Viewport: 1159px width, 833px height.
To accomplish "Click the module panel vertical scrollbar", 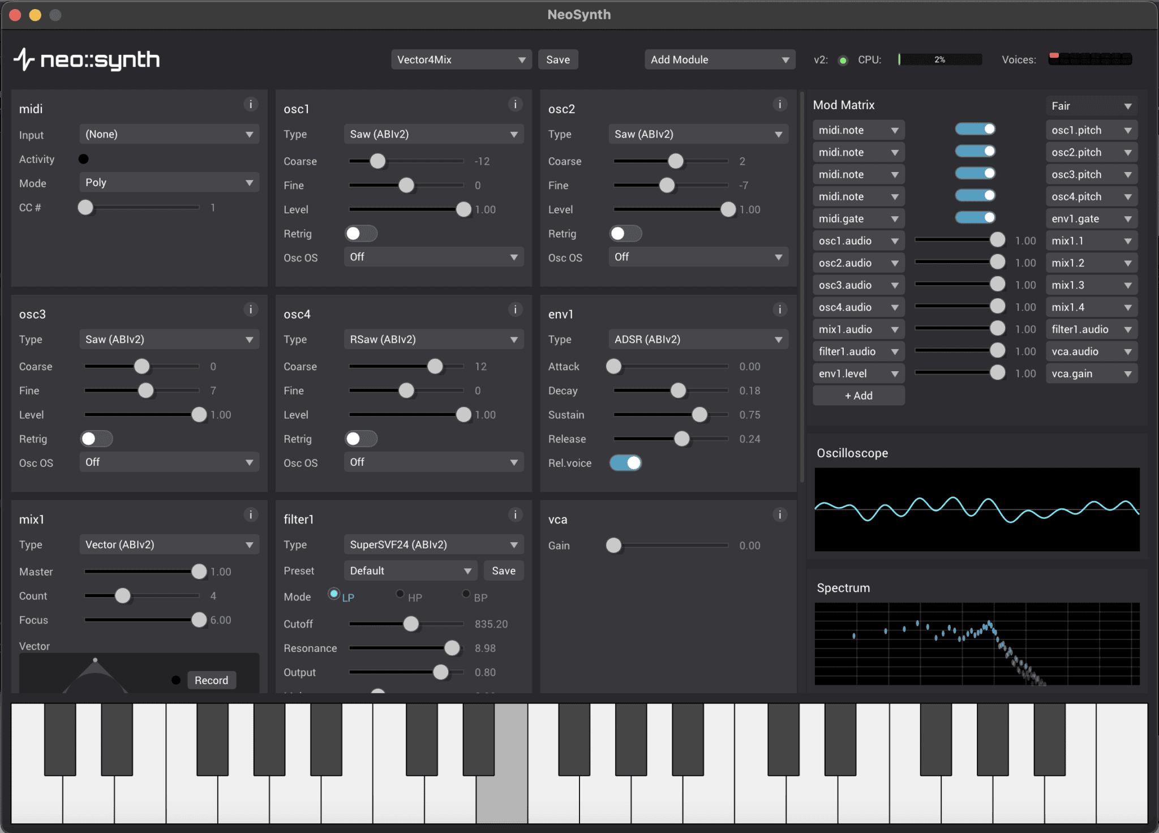I will 801,287.
